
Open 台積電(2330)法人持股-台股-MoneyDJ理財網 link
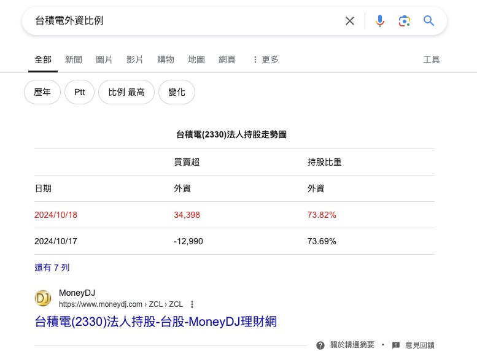[156, 322]
